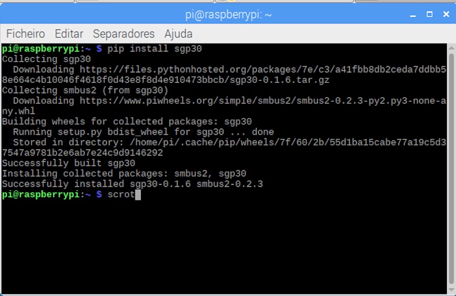
Task: Click the 'Running setup.py bdist_wheel' line
Action: 144,132
